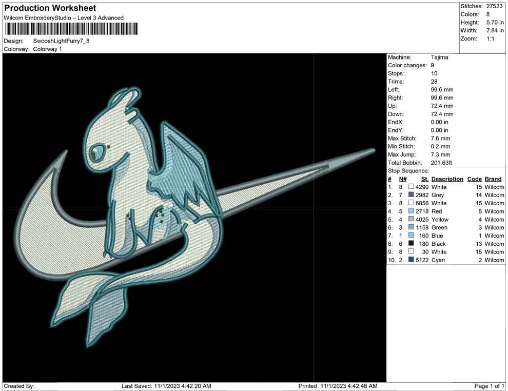
Task: Select the Cyan color swatch in stop 10
Action: [x=411, y=260]
